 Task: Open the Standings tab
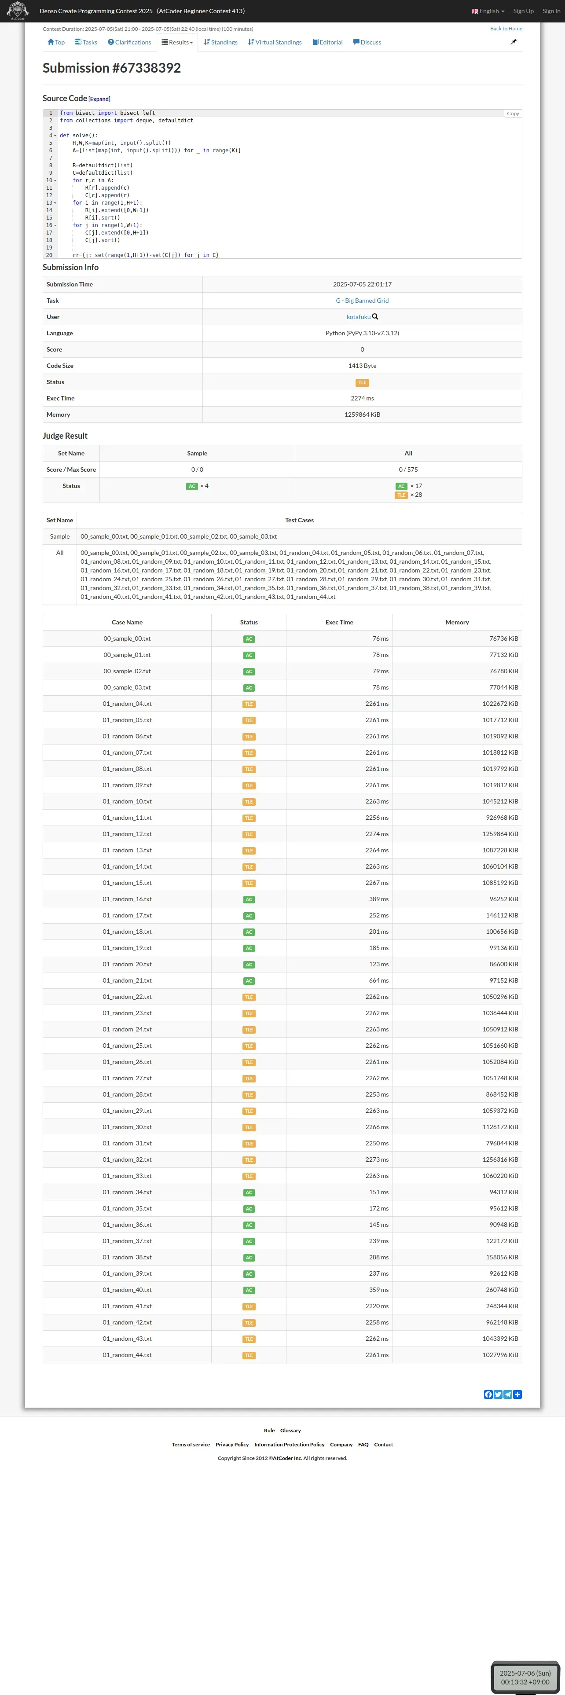tap(220, 42)
